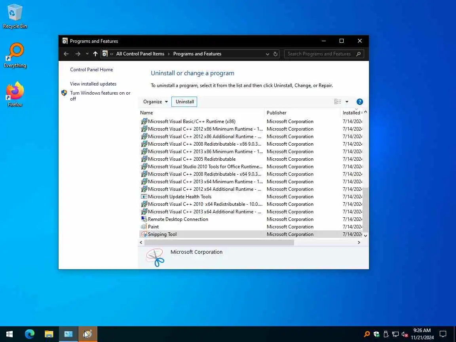Sort list by the Publisher column header
Viewport: 456px width, 342px height.
tap(302, 112)
